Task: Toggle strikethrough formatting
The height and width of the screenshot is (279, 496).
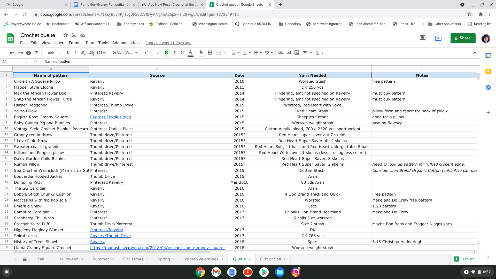Action: click(182, 53)
